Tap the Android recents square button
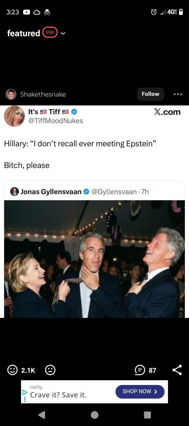 point(148,415)
